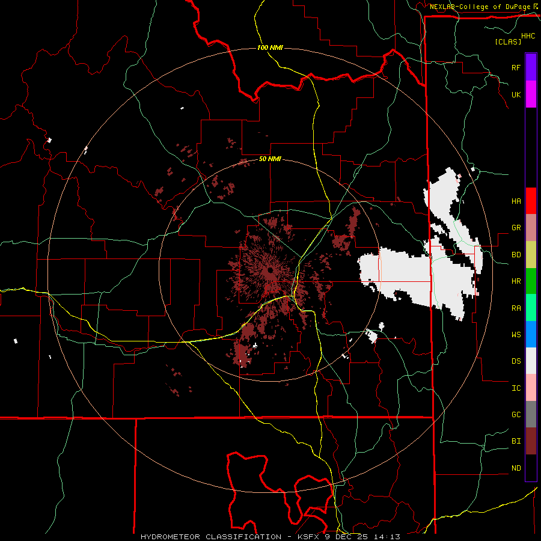
Task: Click the RA light green legend swatch
Action: pos(531,308)
